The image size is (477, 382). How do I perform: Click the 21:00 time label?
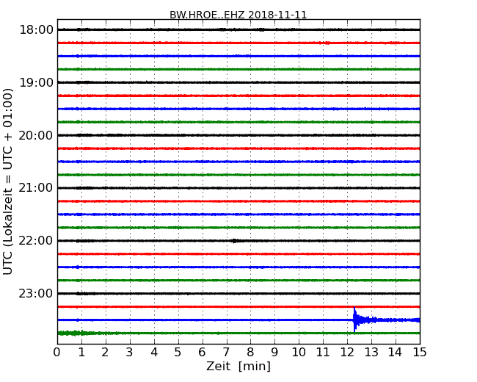(36, 188)
